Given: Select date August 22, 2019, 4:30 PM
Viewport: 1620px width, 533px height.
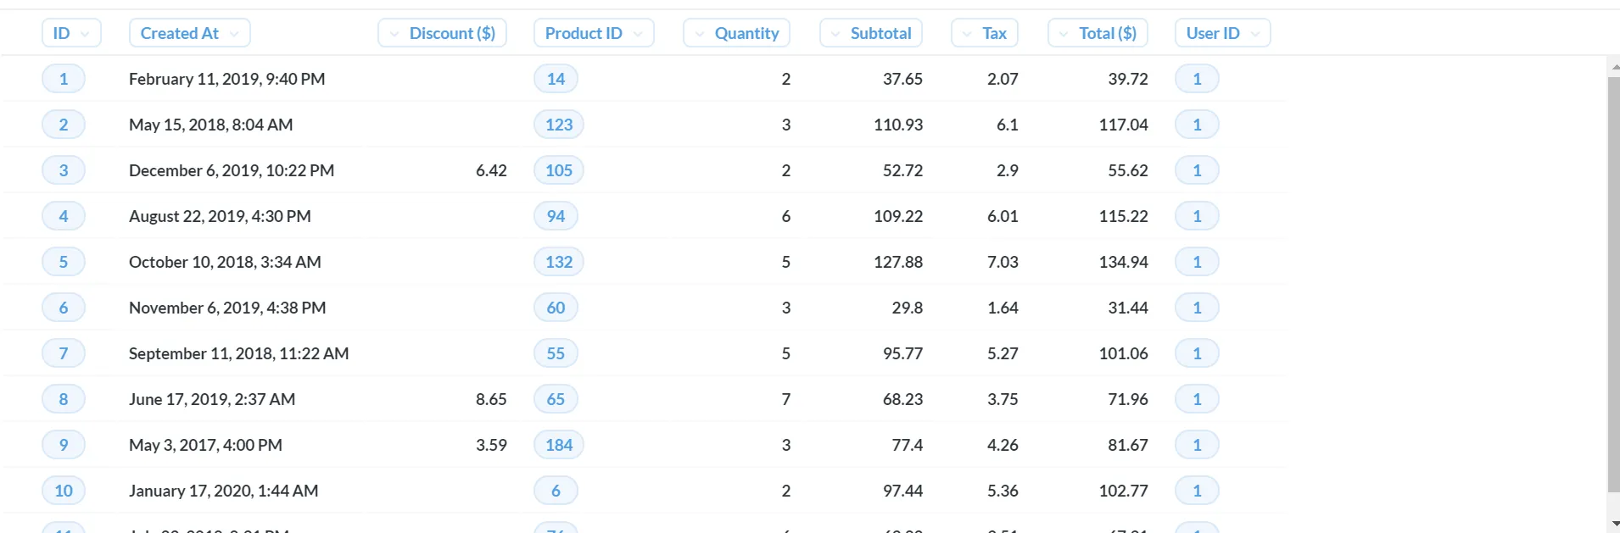Looking at the screenshot, I should click(220, 216).
